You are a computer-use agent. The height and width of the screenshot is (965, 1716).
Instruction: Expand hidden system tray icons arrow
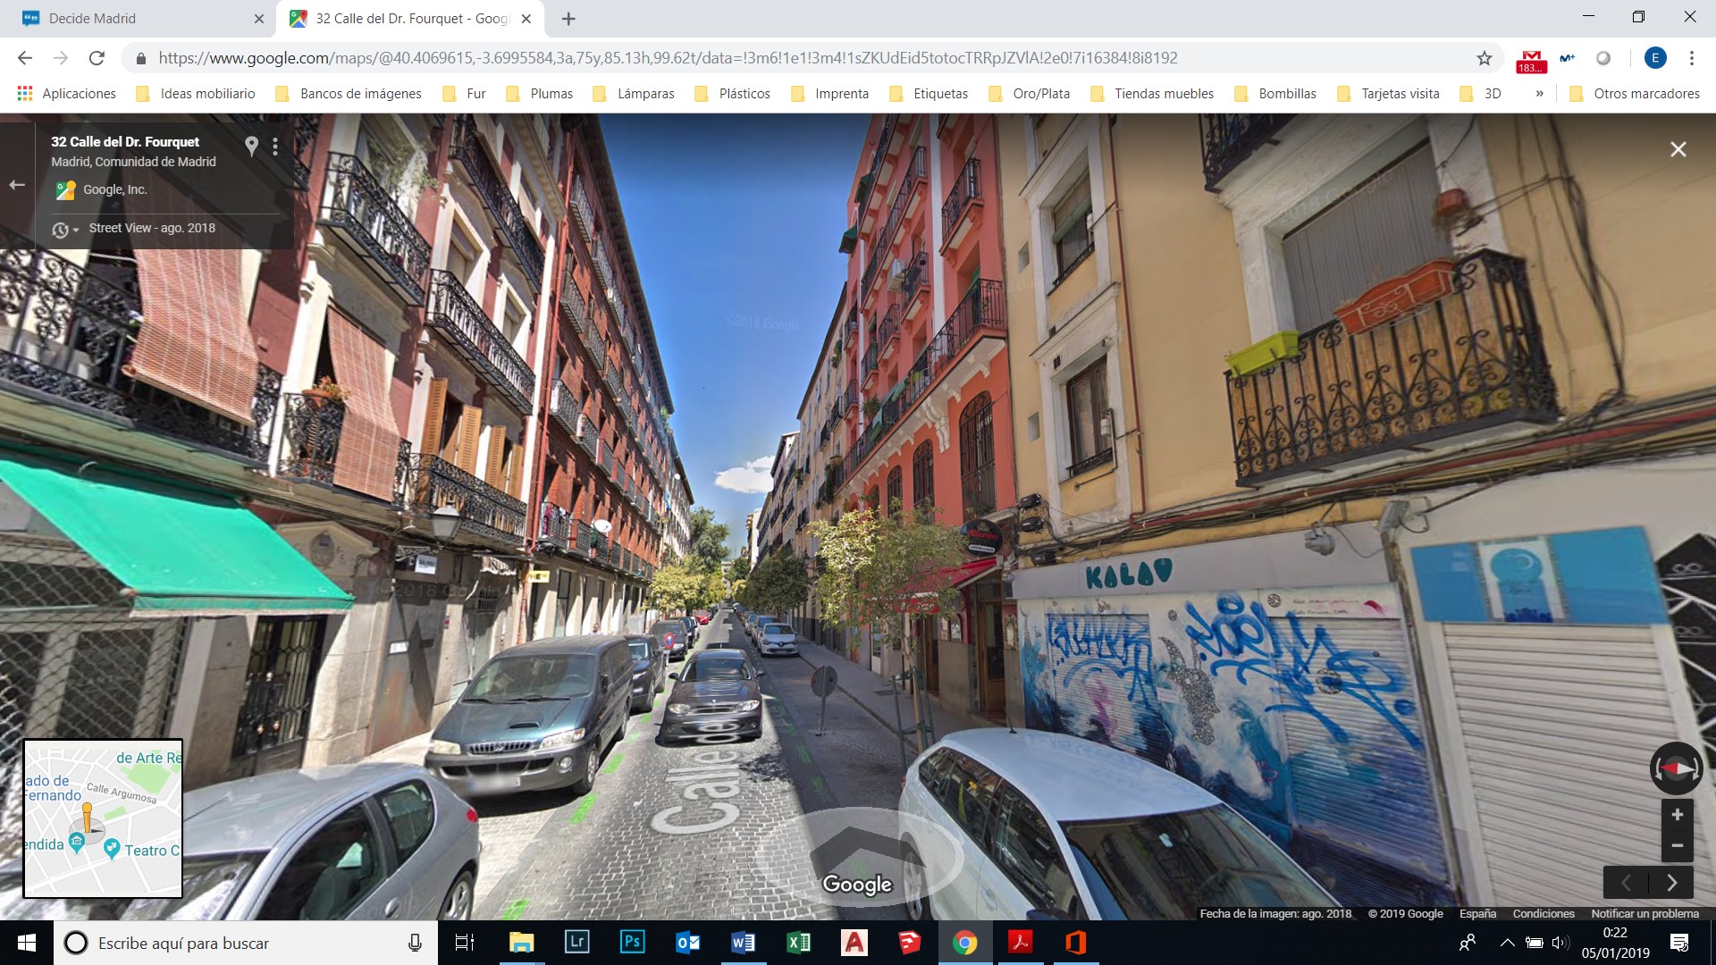(x=1507, y=943)
